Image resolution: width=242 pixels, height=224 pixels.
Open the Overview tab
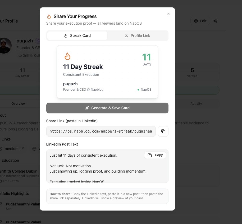pos(19,104)
